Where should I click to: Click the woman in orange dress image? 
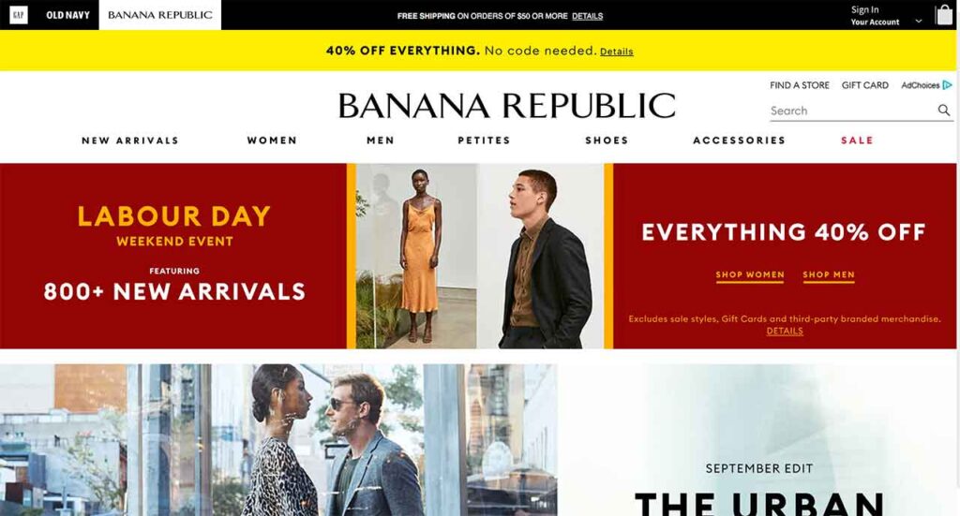(416, 257)
